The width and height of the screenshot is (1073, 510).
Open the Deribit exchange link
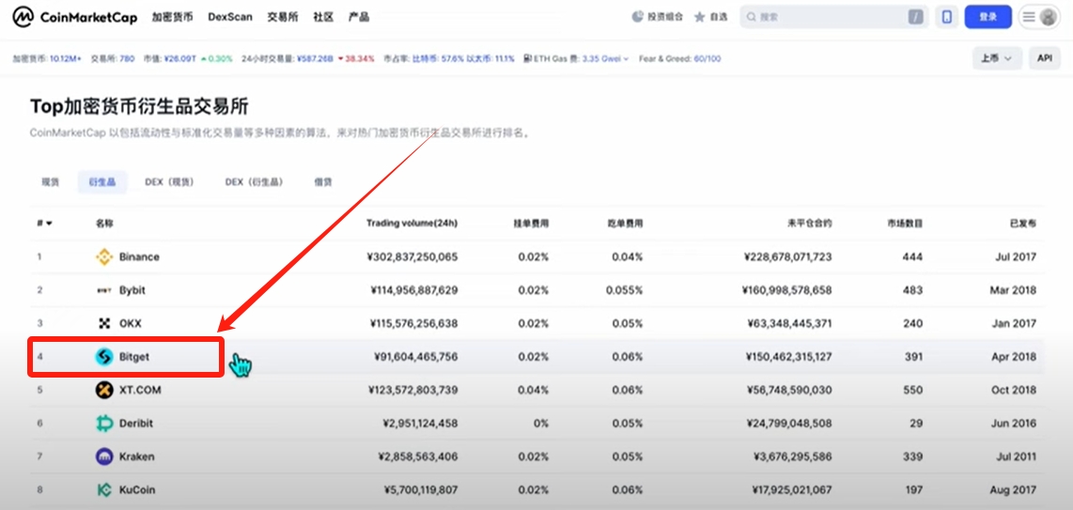(136, 424)
